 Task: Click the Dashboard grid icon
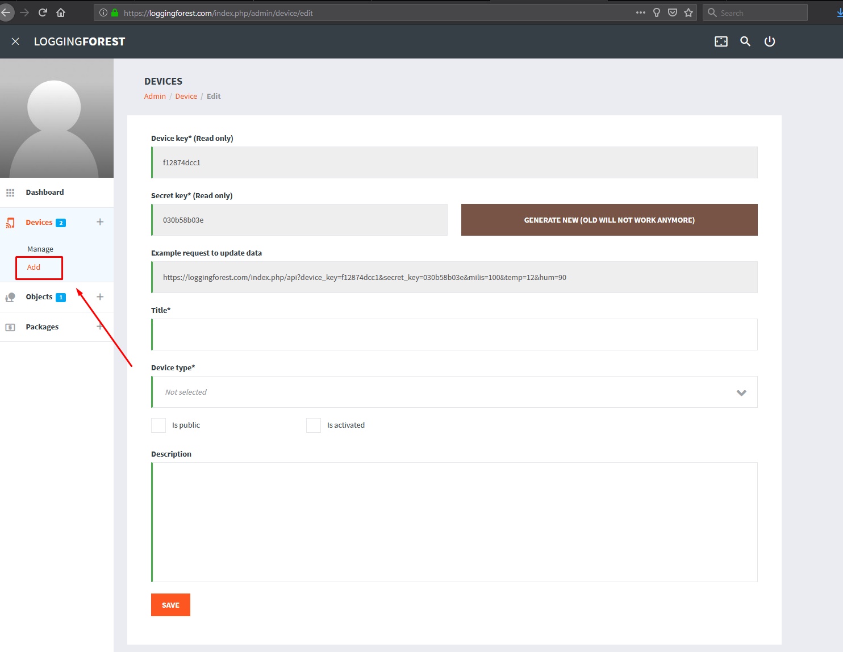pos(10,193)
